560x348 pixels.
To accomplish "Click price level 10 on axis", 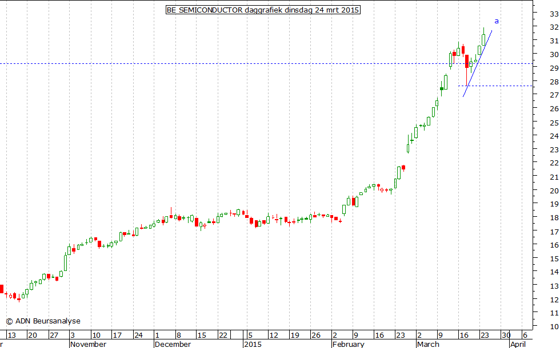I will [x=554, y=326].
